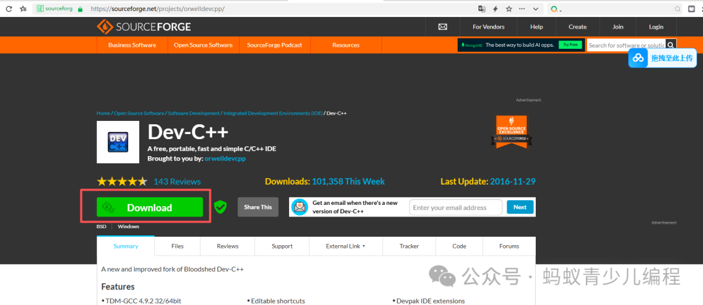Click the Open Source Excellence badge

(512, 131)
